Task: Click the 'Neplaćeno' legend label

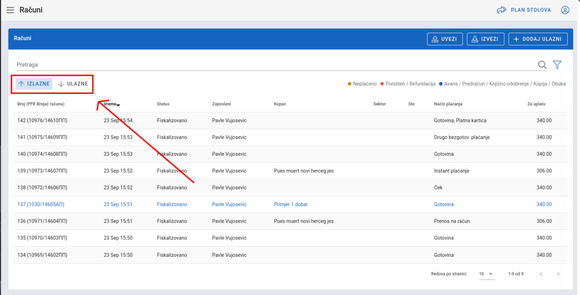Action: click(x=365, y=84)
